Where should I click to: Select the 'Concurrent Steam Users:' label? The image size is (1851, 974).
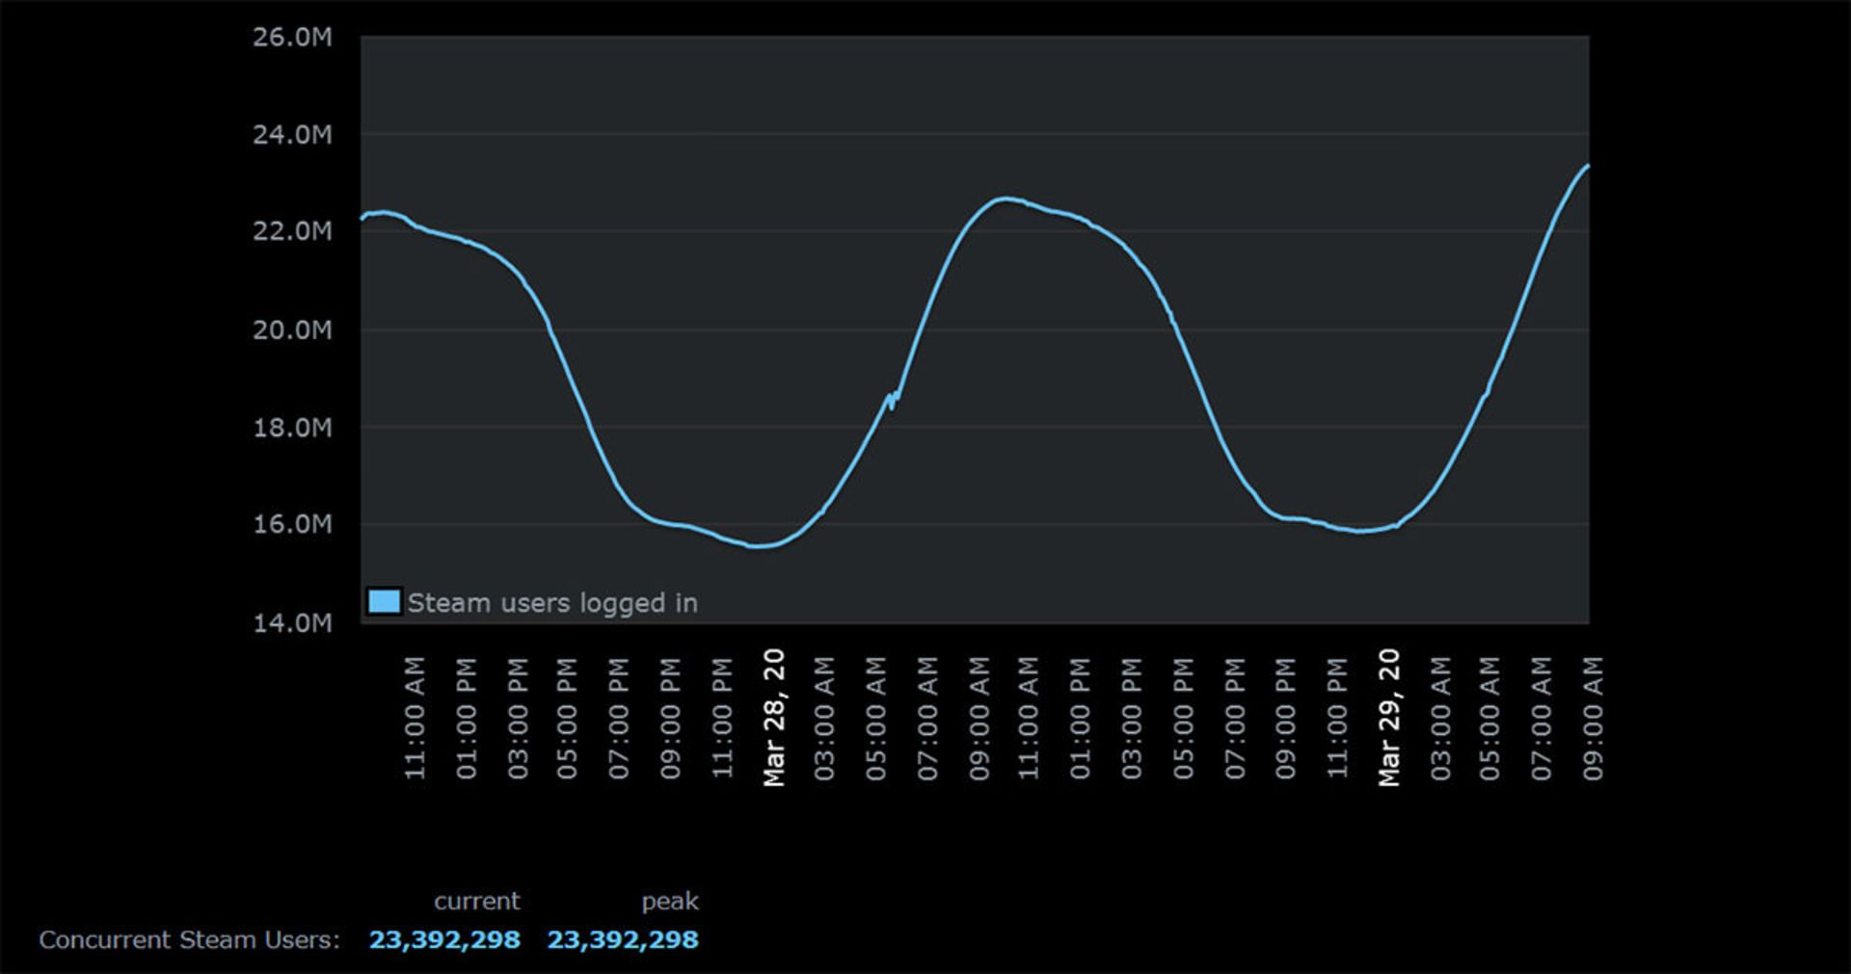click(x=189, y=939)
